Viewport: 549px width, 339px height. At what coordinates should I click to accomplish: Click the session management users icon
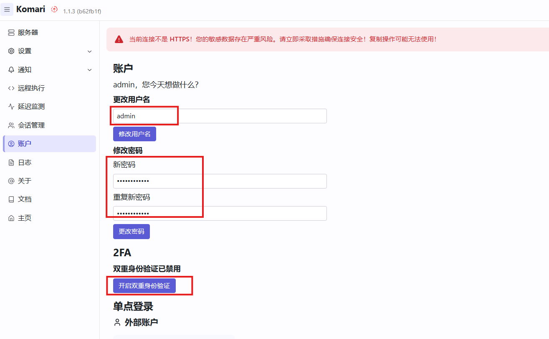point(11,125)
